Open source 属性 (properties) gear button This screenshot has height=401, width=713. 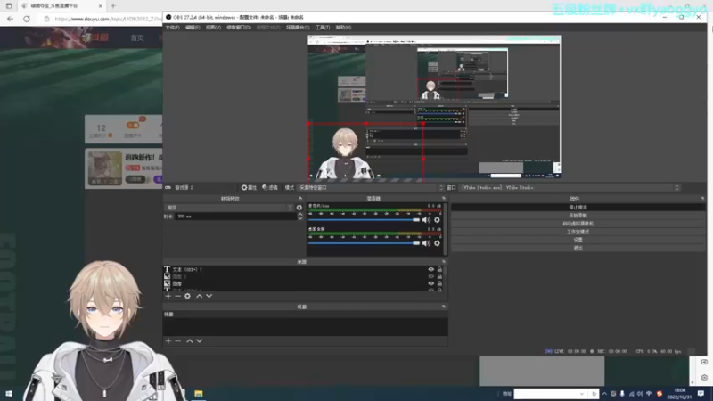point(249,187)
